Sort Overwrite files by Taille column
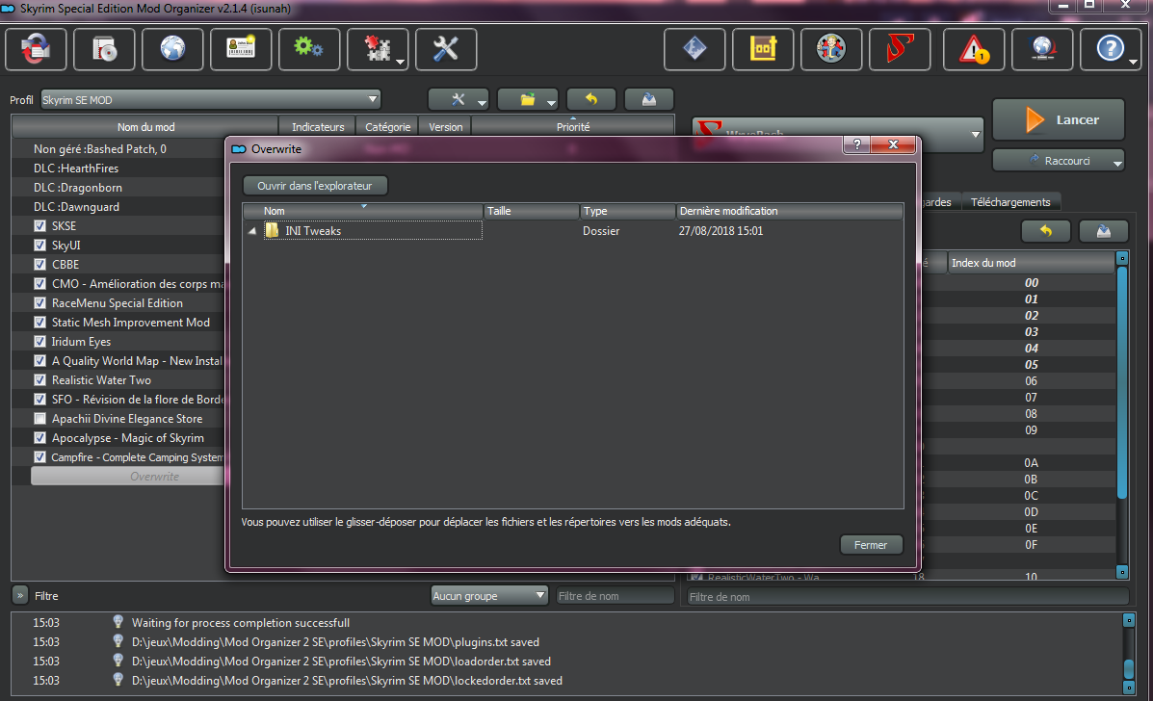 click(531, 211)
